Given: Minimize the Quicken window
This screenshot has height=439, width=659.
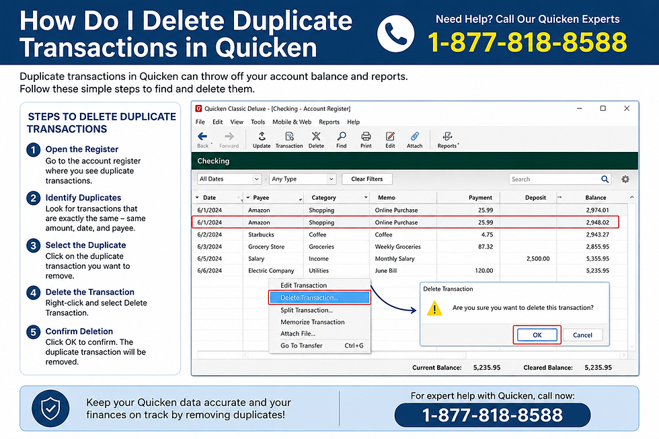Looking at the screenshot, I should (580, 108).
